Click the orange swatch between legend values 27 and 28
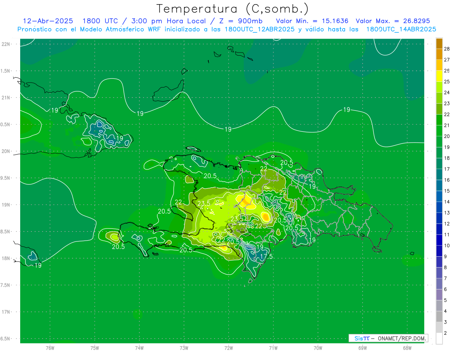Image resolution: width=457 pixels, height=353 pixels. click(x=439, y=54)
